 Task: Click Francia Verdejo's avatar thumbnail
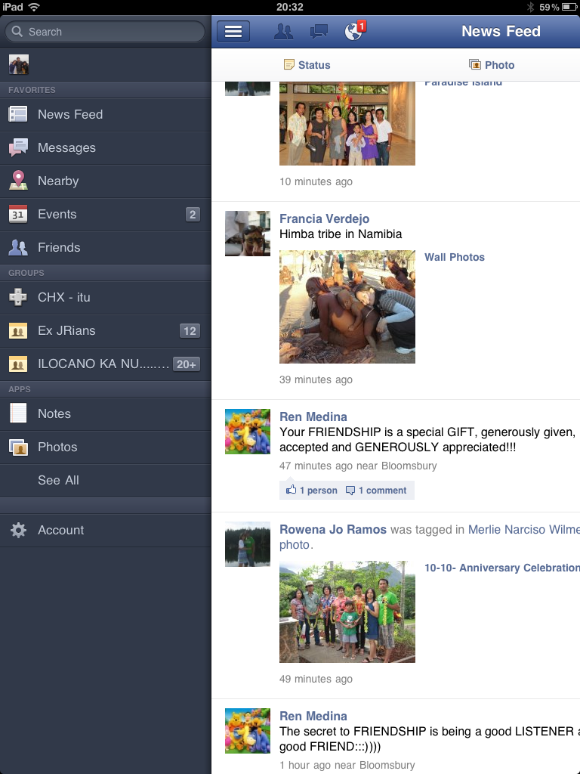pos(248,234)
